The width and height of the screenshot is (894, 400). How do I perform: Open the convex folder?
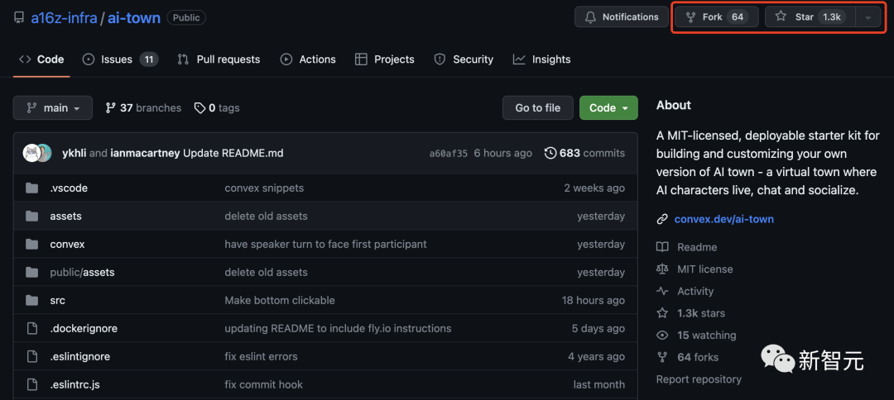point(67,244)
